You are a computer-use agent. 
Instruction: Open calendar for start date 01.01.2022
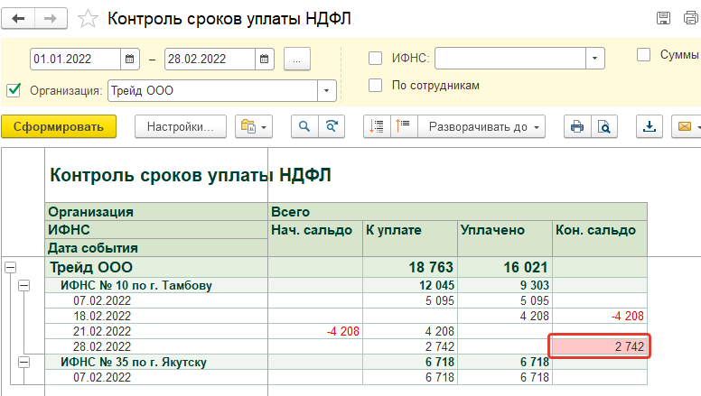pos(130,59)
